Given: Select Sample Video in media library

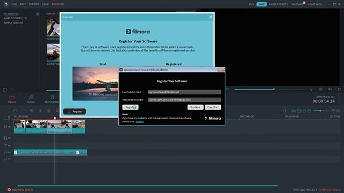Looking at the screenshot, I should (13, 23).
